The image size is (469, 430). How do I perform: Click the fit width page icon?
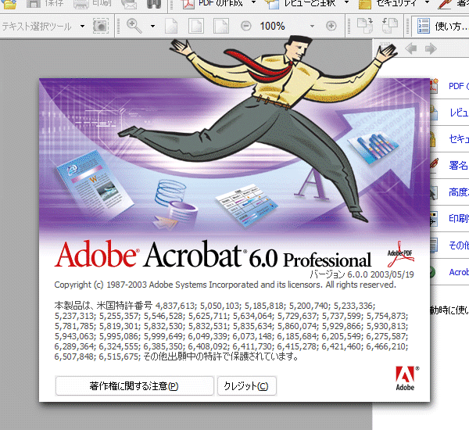coord(221,26)
